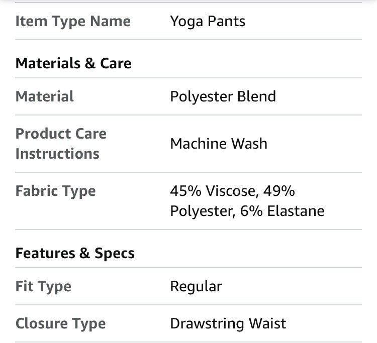This screenshot has height=343, width=377.
Task: Click Polyester in the fabric composition
Action: [x=202, y=211]
